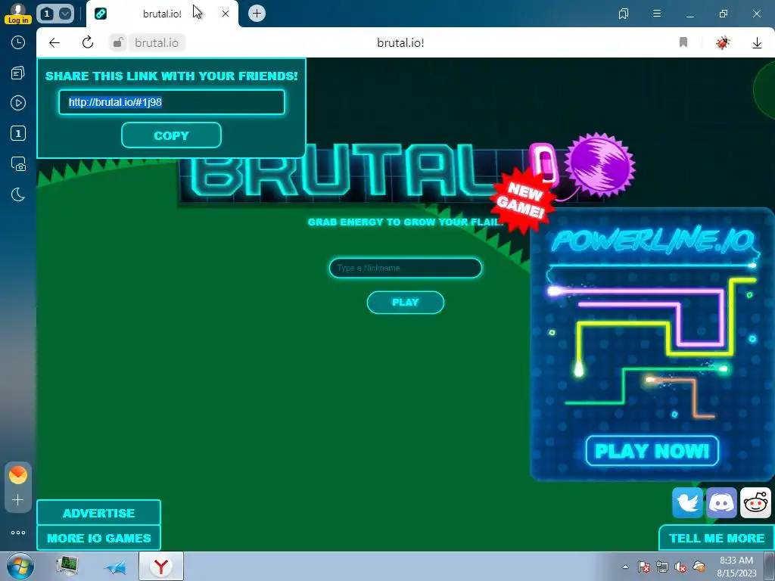This screenshot has width=775, height=581.
Task: Open the Windows Start menu
Action: tap(19, 566)
